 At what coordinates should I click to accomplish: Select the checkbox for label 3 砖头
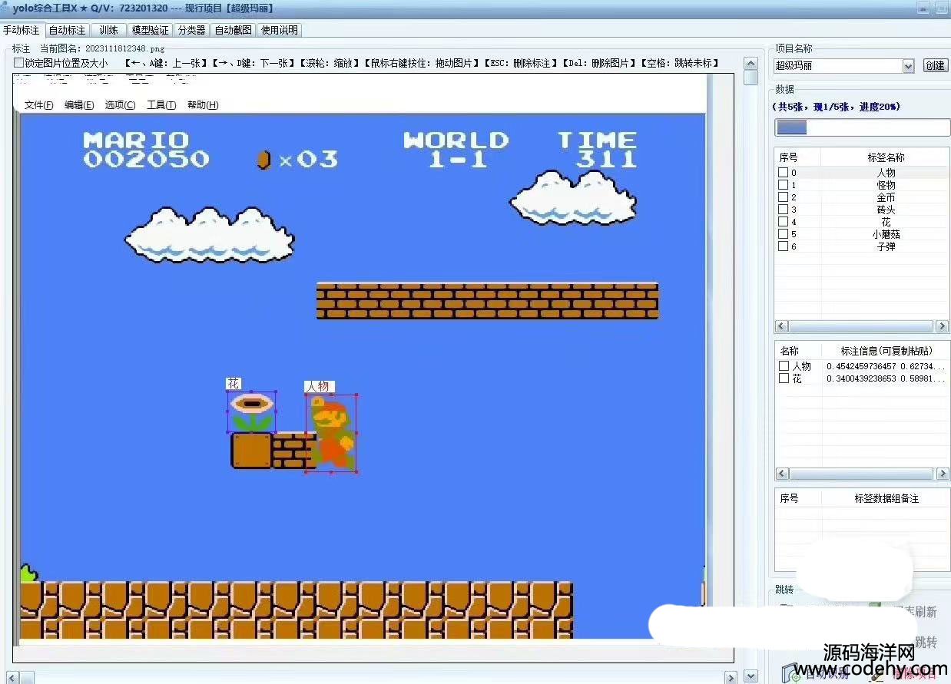[783, 210]
